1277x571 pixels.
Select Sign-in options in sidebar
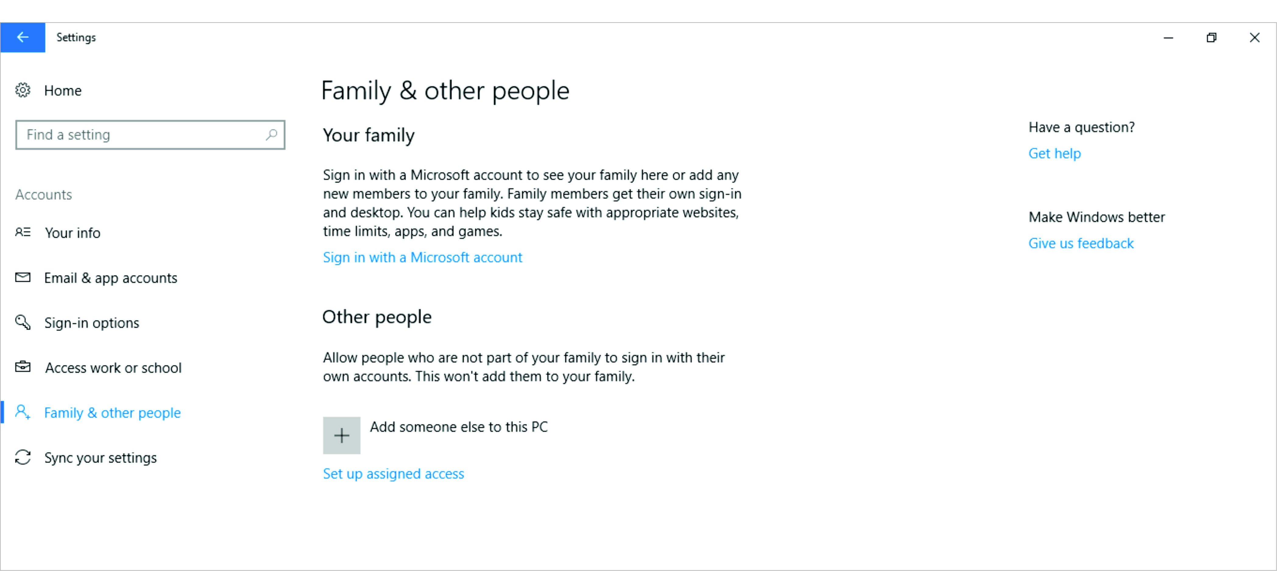pos(92,323)
